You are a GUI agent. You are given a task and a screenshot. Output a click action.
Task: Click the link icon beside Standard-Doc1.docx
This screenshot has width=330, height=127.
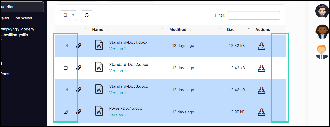[79, 46]
